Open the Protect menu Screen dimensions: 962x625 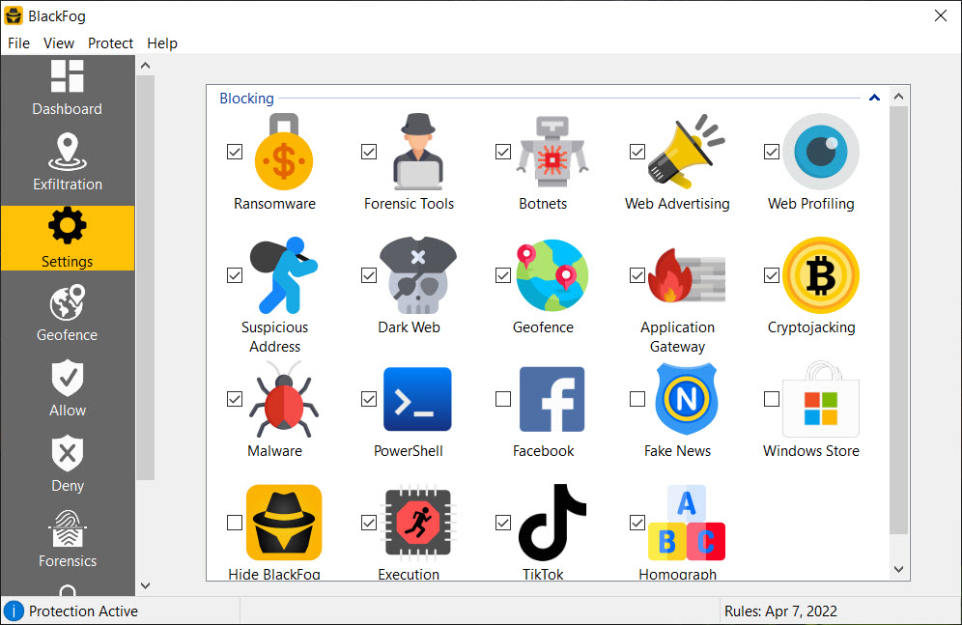pos(110,43)
